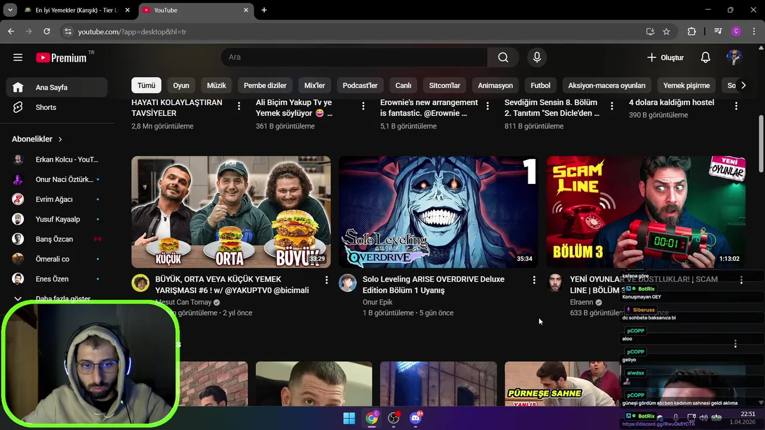Open options for Sevdiğim Sensin 8. Bölüm video

click(x=612, y=106)
